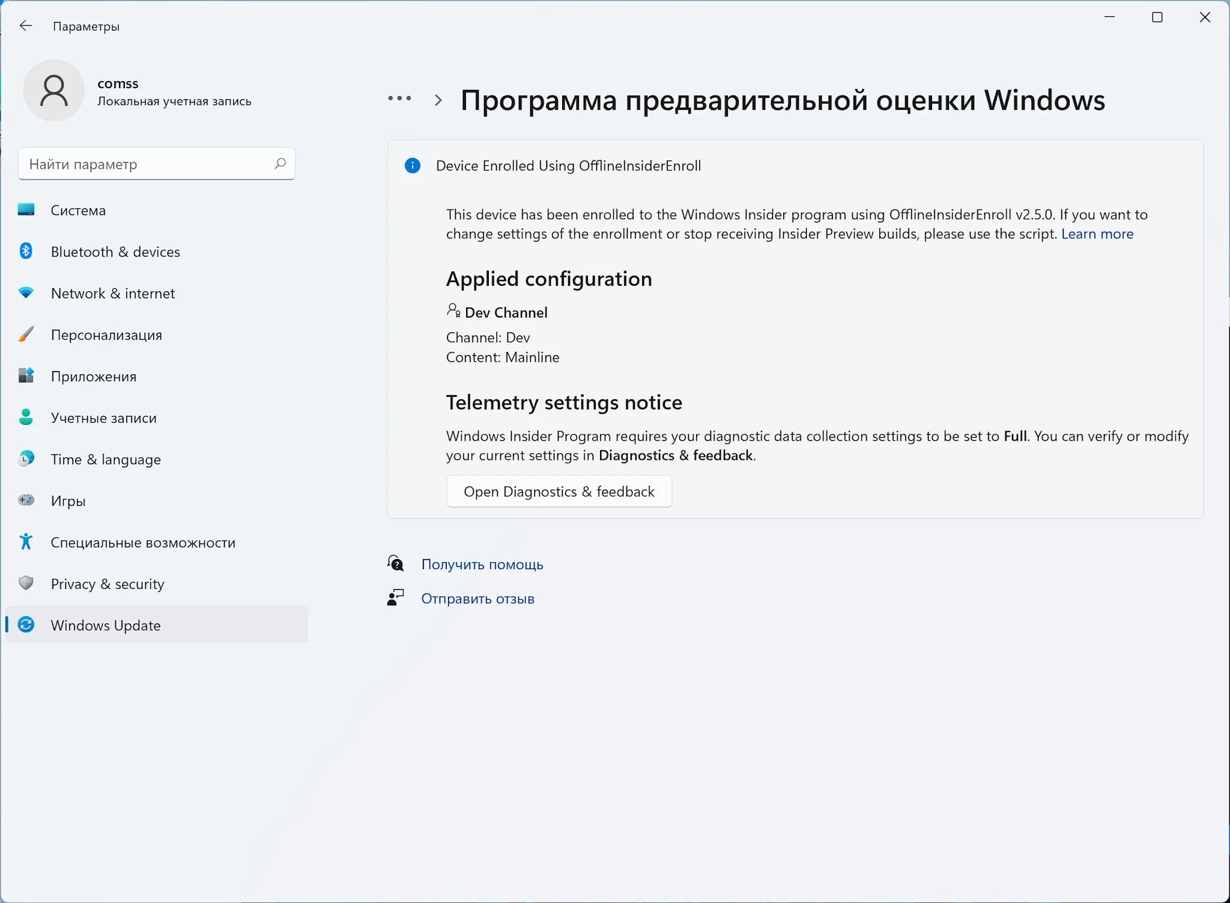Image resolution: width=1230 pixels, height=903 pixels.
Task: Click the back arrow in title bar
Action: 25,26
